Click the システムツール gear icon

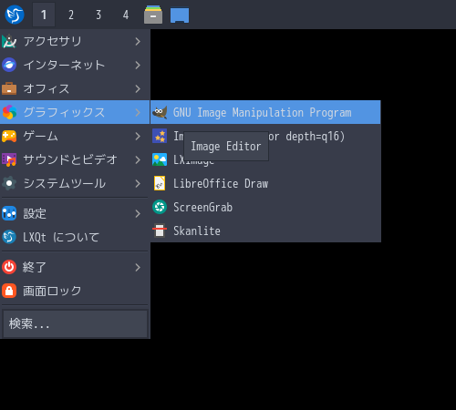(9, 183)
